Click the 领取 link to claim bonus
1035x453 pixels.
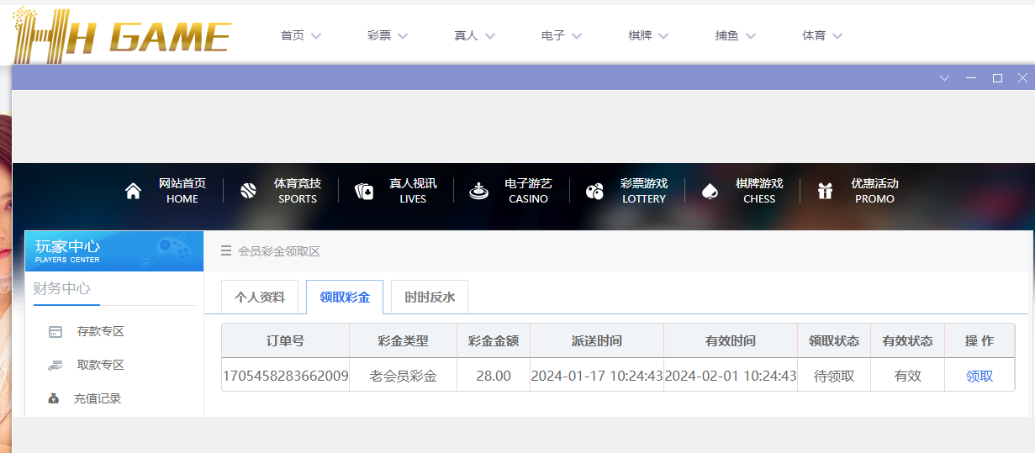point(979,377)
